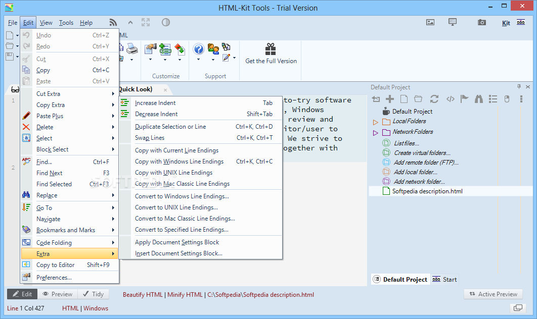The width and height of the screenshot is (537, 319).
Task: Click the binoculars find icon in project panel
Action: point(479,99)
